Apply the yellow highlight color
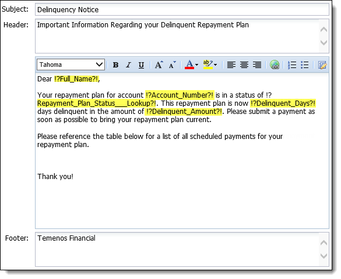Image resolution: width=341 pixels, height=279 pixels. [x=208, y=65]
